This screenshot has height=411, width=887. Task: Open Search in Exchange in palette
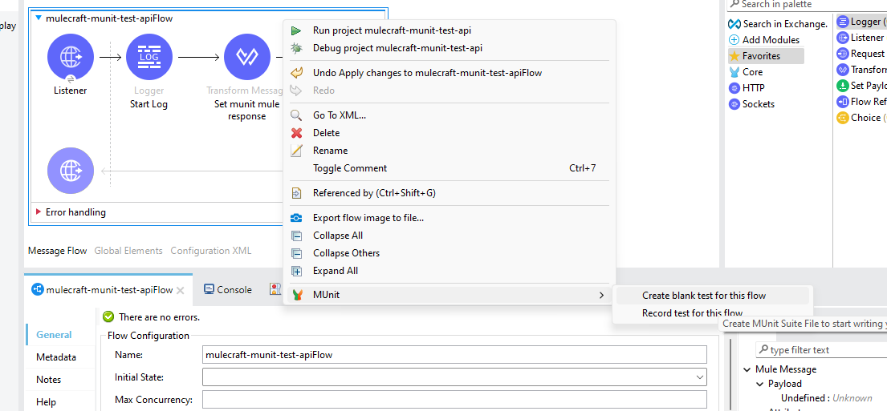point(777,24)
